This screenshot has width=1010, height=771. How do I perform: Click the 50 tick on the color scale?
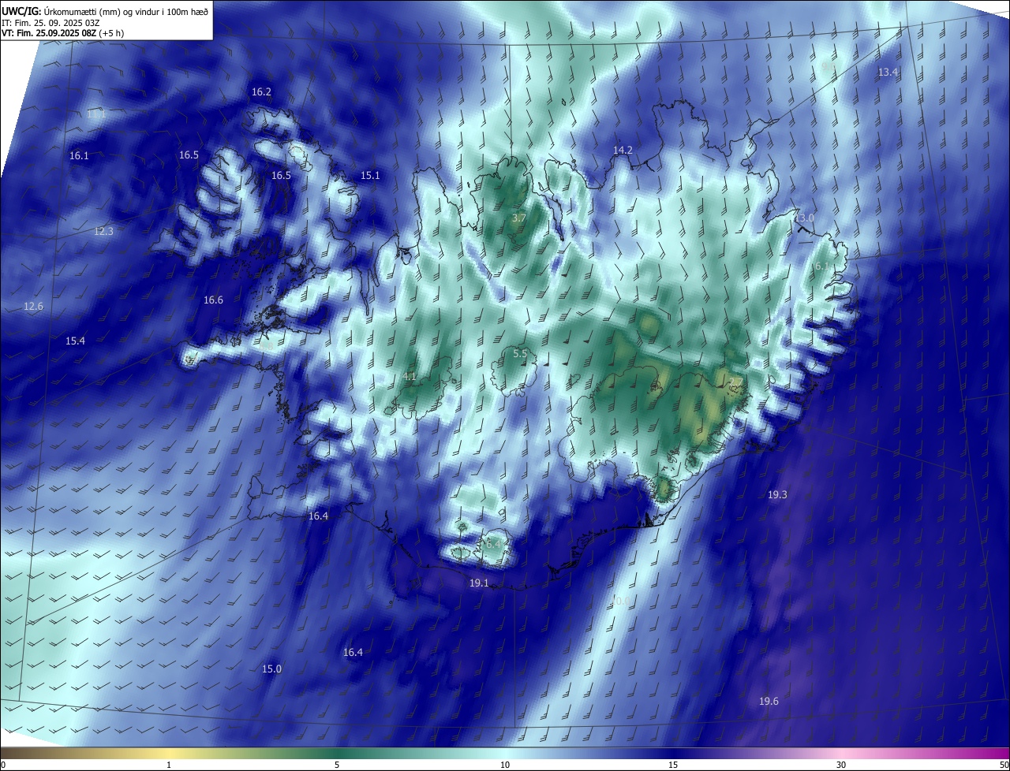pyautogui.click(x=1004, y=765)
